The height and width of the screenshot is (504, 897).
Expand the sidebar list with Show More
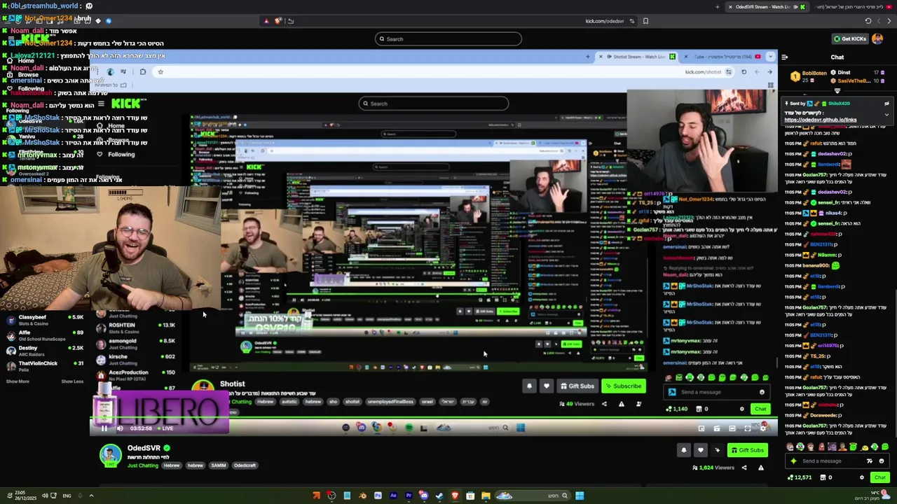click(18, 381)
